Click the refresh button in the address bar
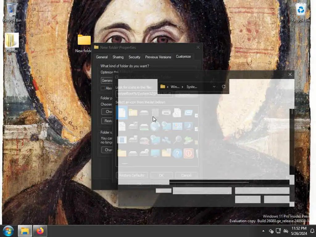Image resolution: width=316 pixels, height=237 pixels. [224, 87]
